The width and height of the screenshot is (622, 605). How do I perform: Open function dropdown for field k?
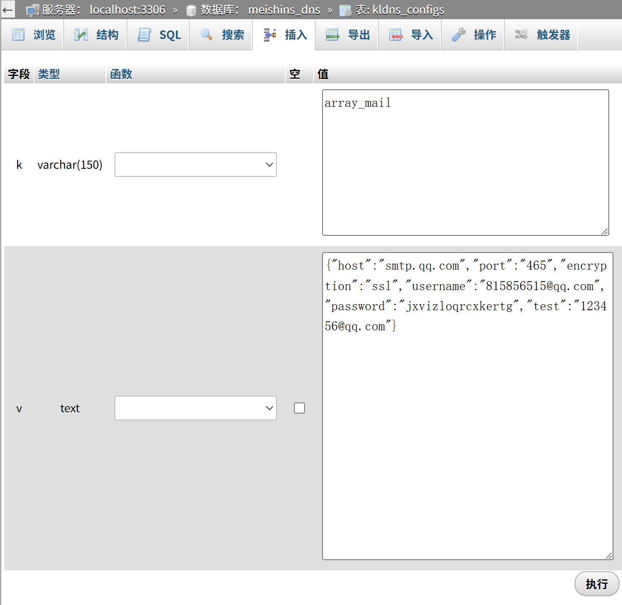pos(195,164)
